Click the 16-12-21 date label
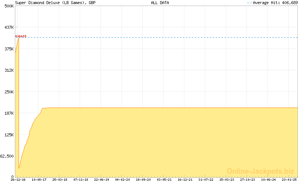This screenshot has width=298, height=183. tap(185, 180)
